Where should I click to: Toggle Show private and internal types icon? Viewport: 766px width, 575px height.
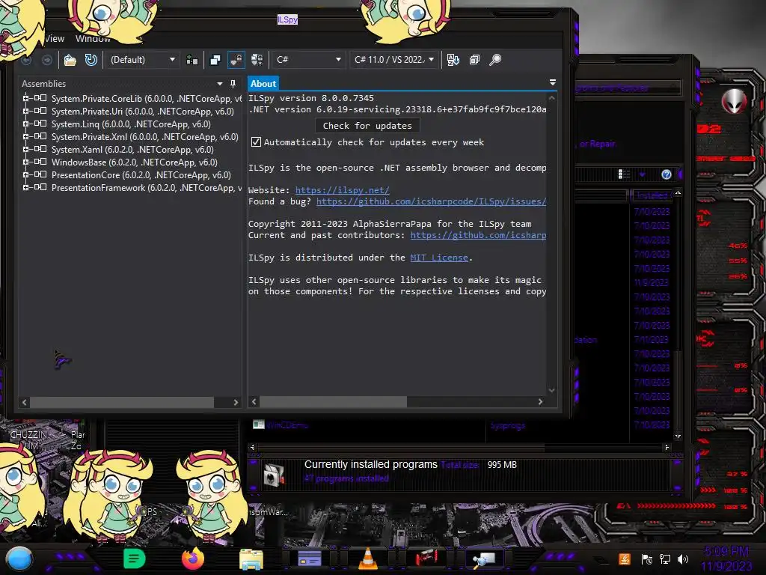point(236,60)
